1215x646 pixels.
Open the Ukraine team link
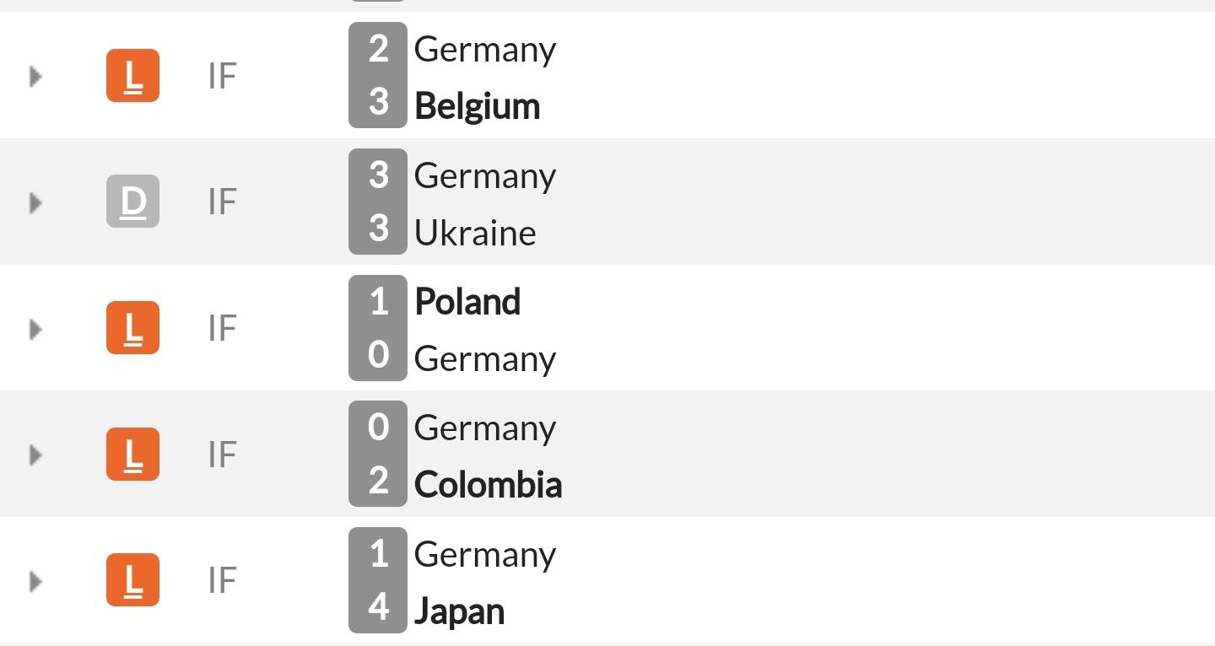click(x=475, y=233)
